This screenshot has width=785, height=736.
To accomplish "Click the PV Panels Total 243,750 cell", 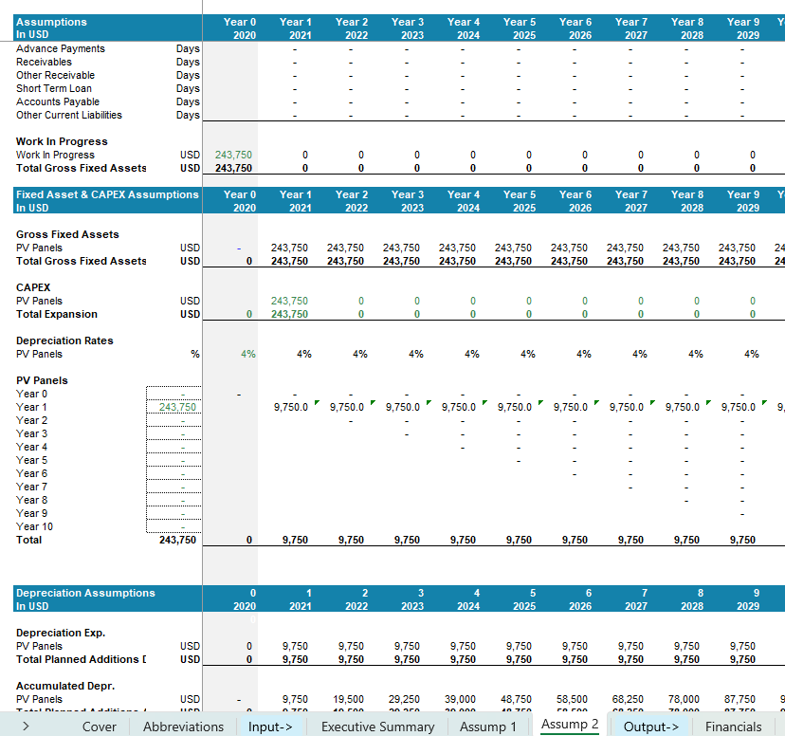I will tap(177, 540).
